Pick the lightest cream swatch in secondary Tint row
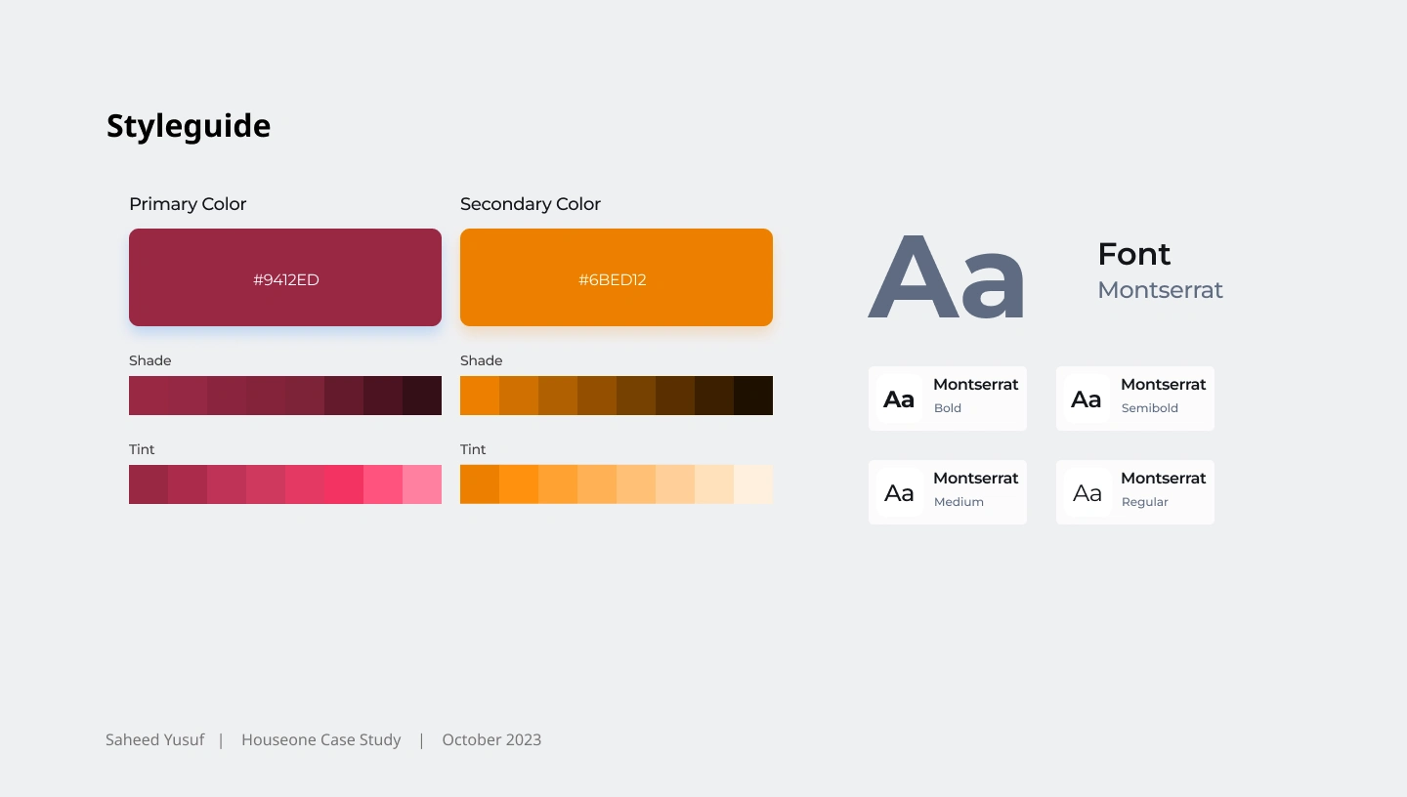This screenshot has height=797, width=1407. (x=753, y=484)
